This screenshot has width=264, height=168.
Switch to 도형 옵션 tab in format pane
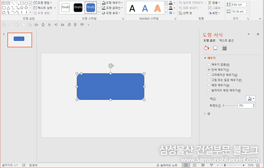tap(209, 40)
